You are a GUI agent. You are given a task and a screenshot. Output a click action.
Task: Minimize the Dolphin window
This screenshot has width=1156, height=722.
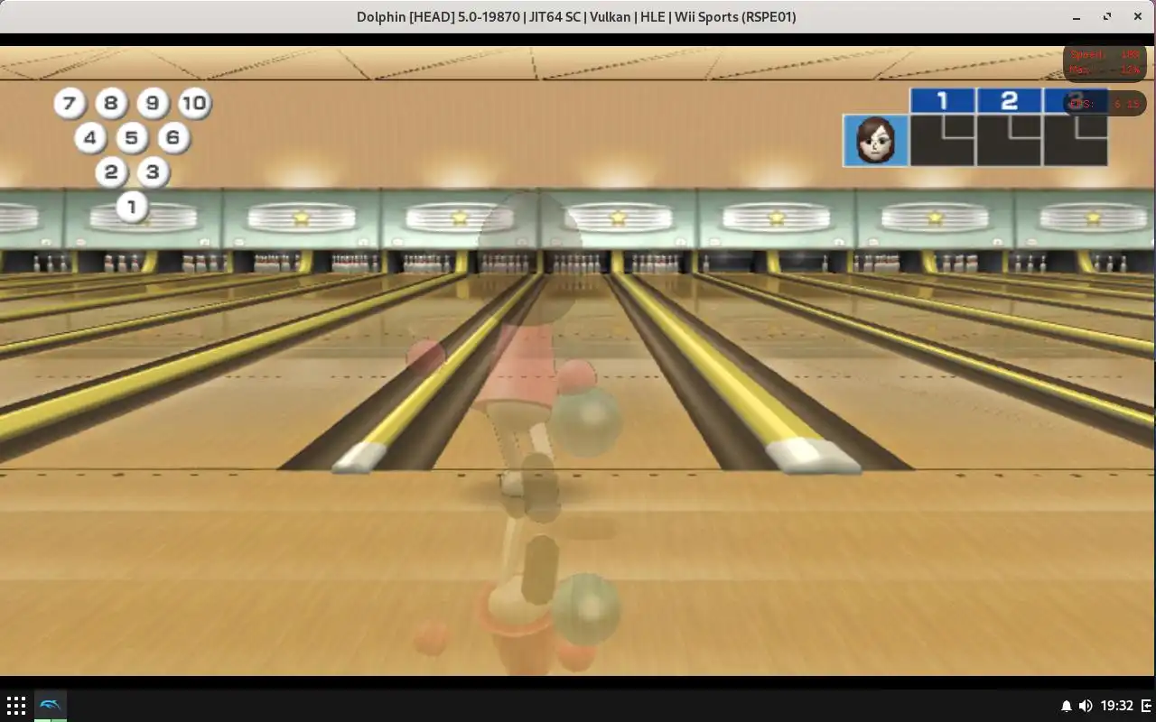click(1077, 17)
